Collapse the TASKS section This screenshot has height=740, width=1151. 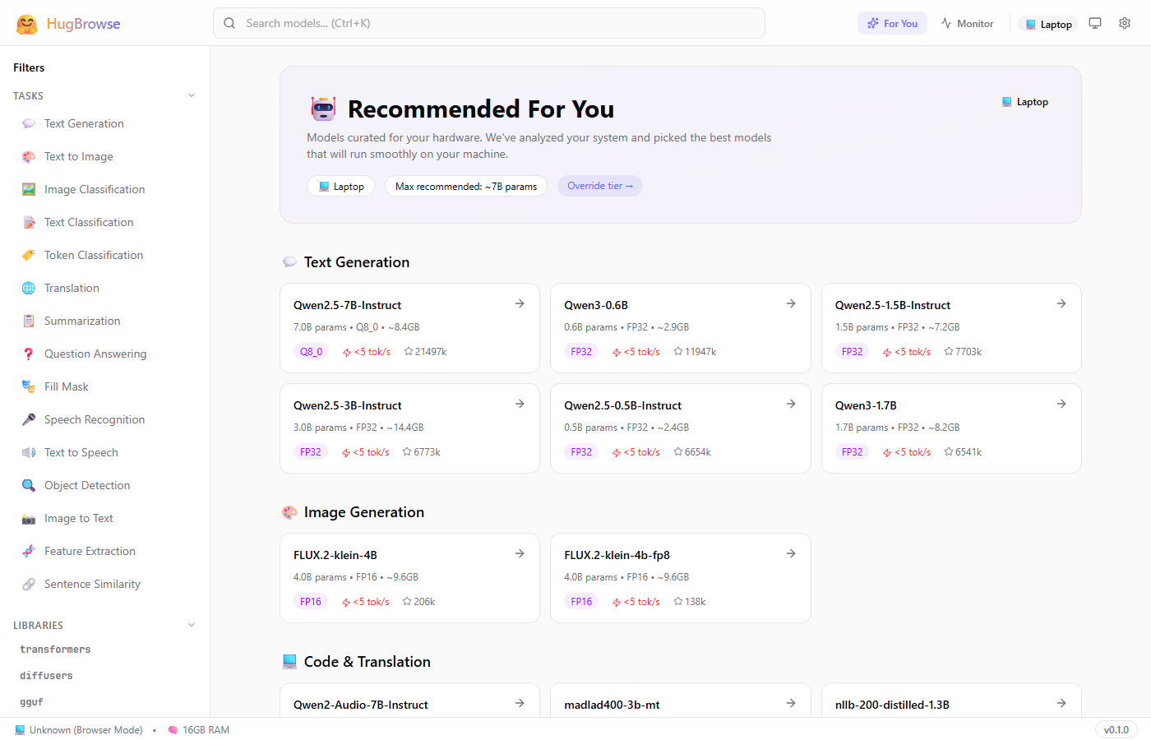(192, 95)
